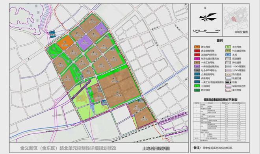
Task: Click the dark green 防护绿地 legend swatch
Action: pos(197,90)
